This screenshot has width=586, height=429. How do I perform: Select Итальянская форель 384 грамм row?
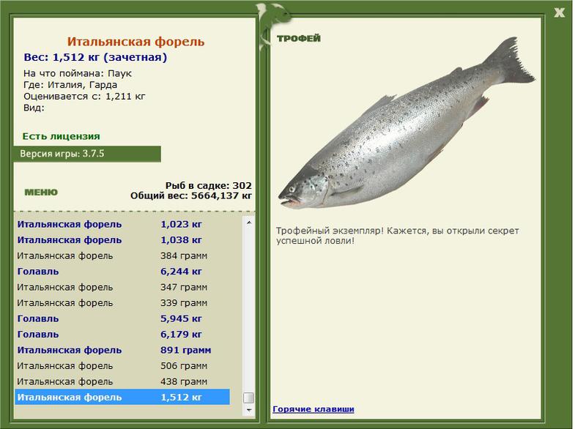tap(122, 255)
